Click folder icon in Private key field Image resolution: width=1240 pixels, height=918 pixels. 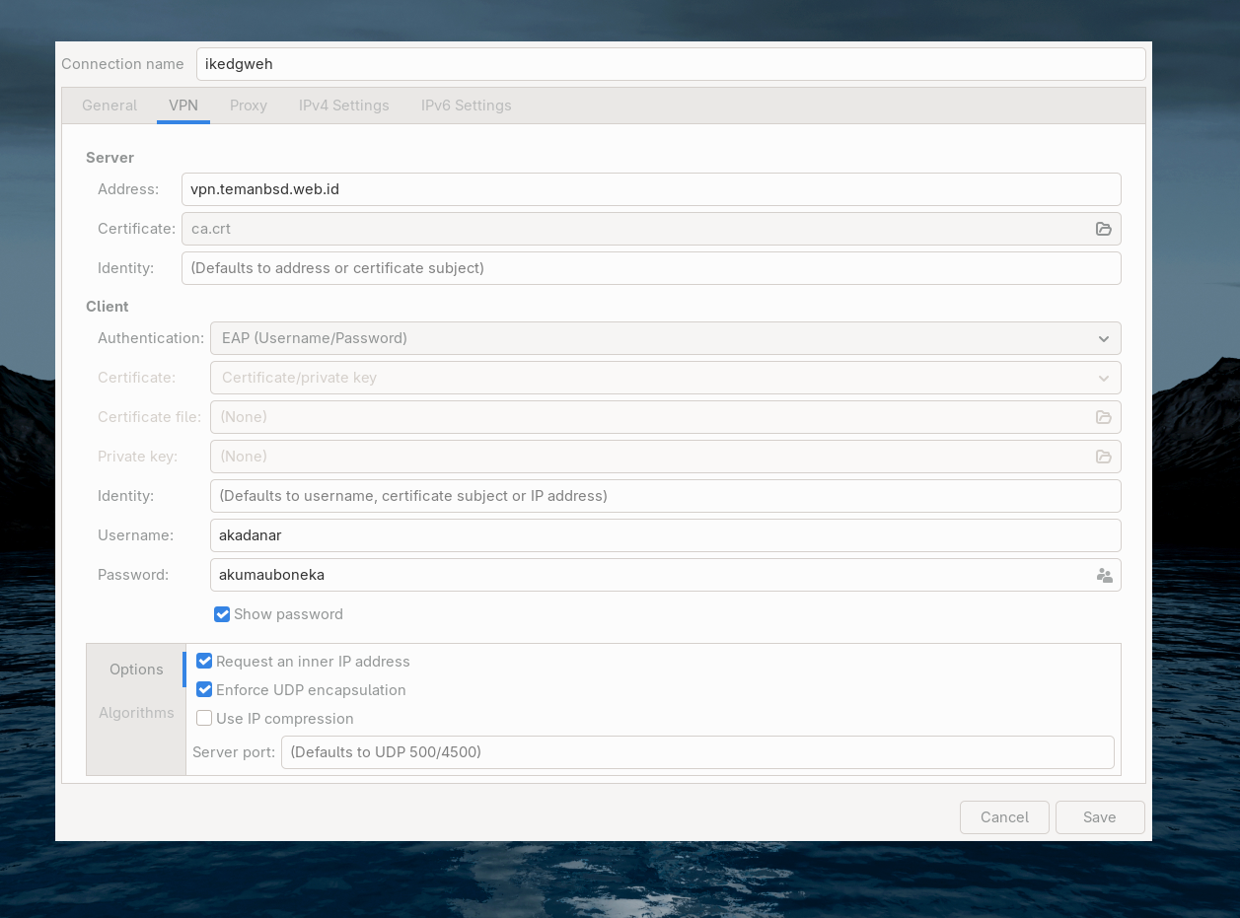tap(1103, 457)
